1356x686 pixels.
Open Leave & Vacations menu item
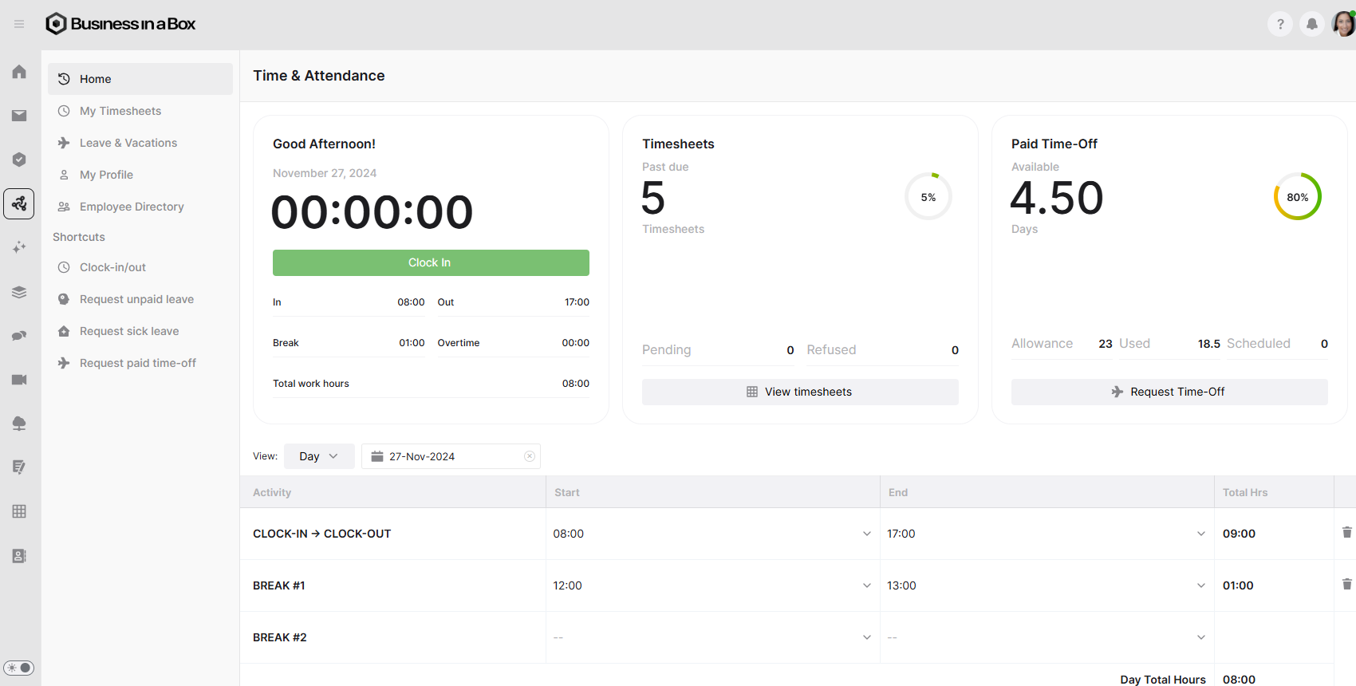point(140,143)
